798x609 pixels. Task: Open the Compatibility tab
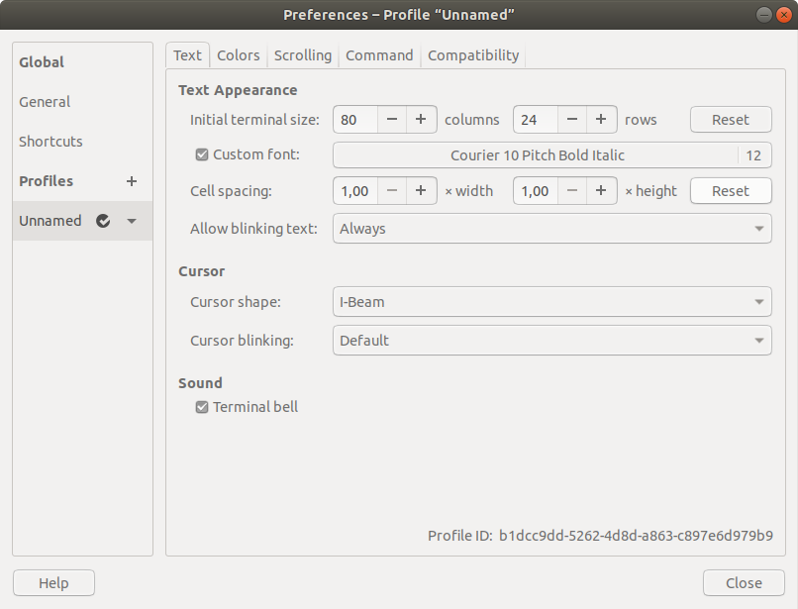pos(472,55)
